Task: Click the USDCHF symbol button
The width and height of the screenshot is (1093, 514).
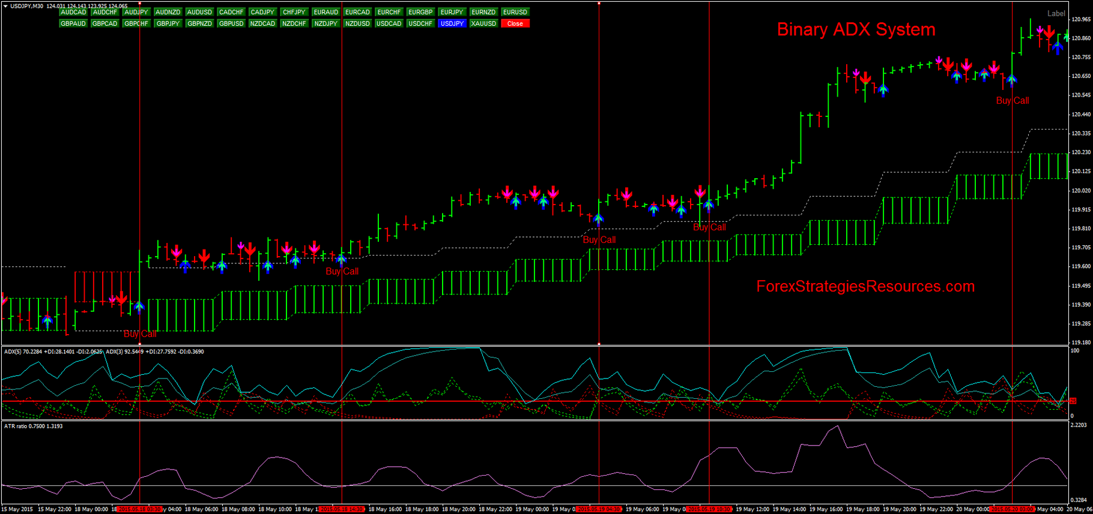Action: tap(420, 23)
